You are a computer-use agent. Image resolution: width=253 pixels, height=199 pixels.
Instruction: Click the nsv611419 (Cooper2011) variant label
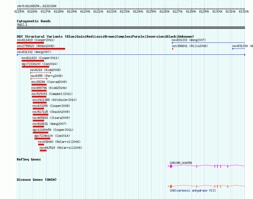(x=36, y=40)
